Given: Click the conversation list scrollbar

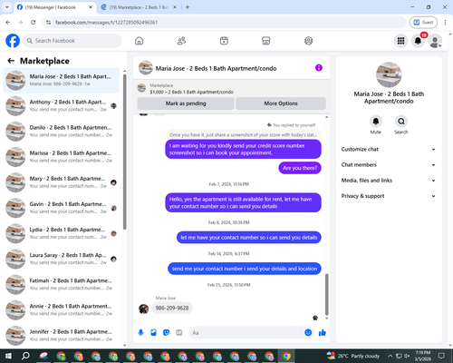Looking at the screenshot, I should (125, 152).
